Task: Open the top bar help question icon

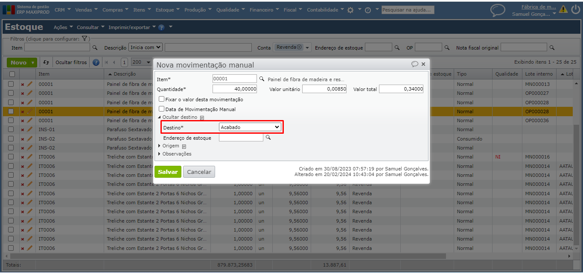Action: [368, 10]
